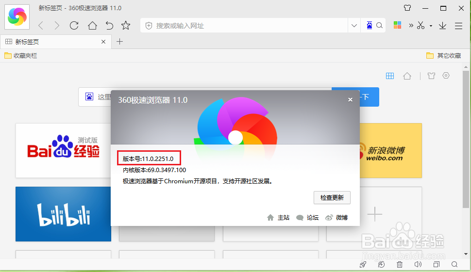This screenshot has width=471, height=272.
Task: Expand address bar history dropdown
Action: [354, 26]
